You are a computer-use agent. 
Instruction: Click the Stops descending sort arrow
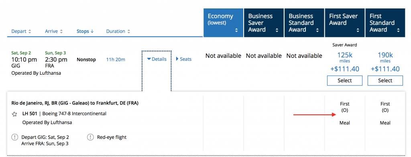[x=92, y=31]
